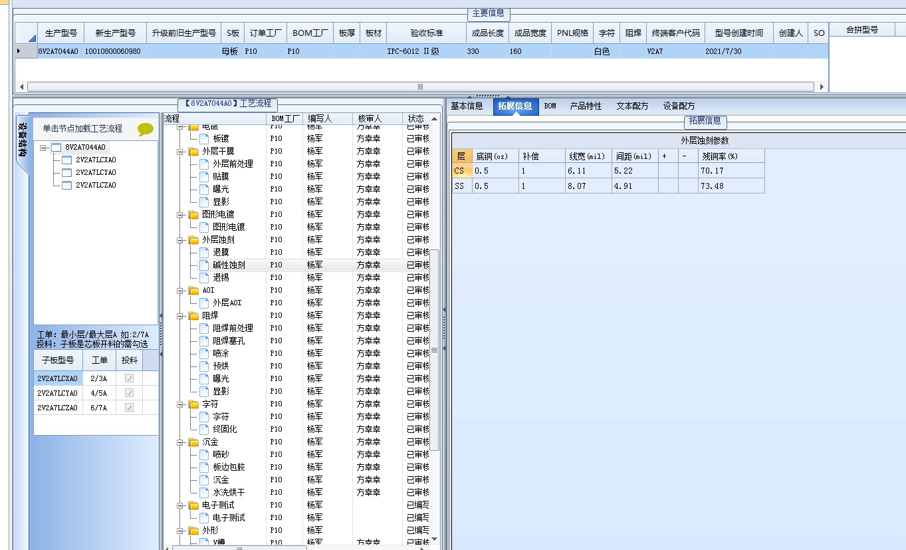Select work order cell 4/5A

(99, 393)
